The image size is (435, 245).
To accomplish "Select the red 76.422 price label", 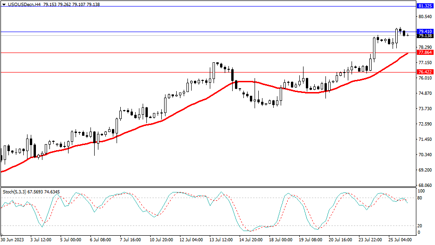I will coord(425,72).
